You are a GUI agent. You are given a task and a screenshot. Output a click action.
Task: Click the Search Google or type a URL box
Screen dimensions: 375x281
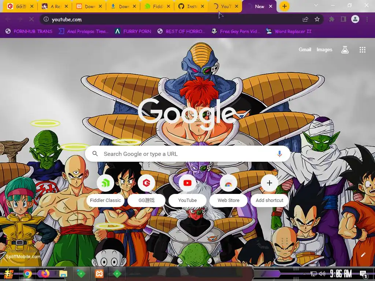[x=188, y=154]
